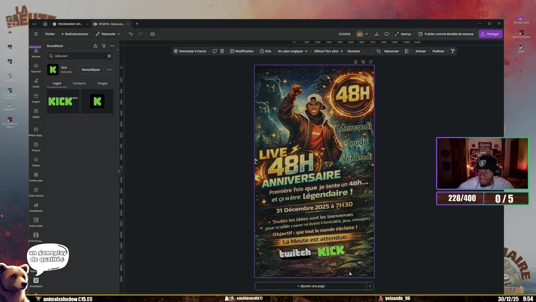
Task: Lock the page using the padlock icon
Action: click(x=356, y=62)
